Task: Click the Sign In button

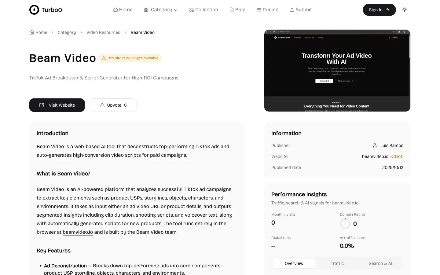Action: pos(379,10)
